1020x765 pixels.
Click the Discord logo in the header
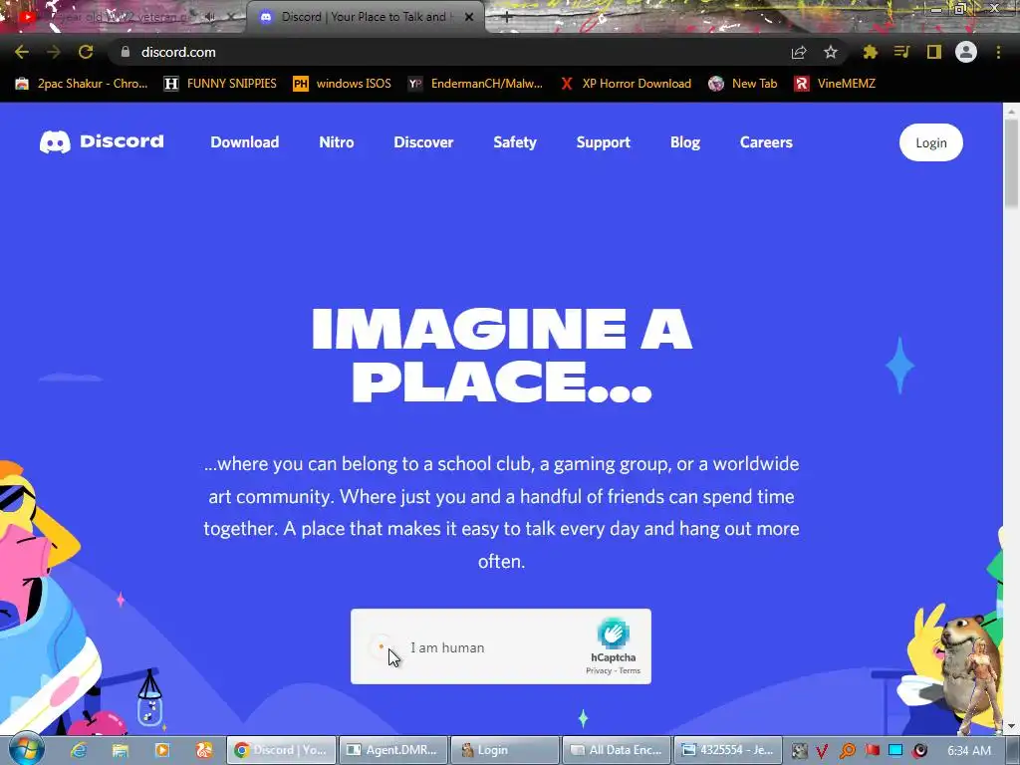tap(102, 141)
